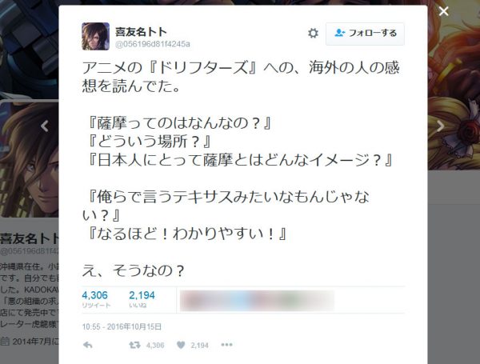Like the tweet with heart icon

coord(181,345)
